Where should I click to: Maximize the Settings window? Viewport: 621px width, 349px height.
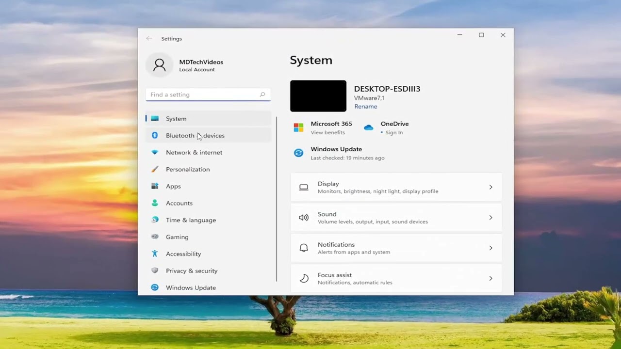pos(481,35)
